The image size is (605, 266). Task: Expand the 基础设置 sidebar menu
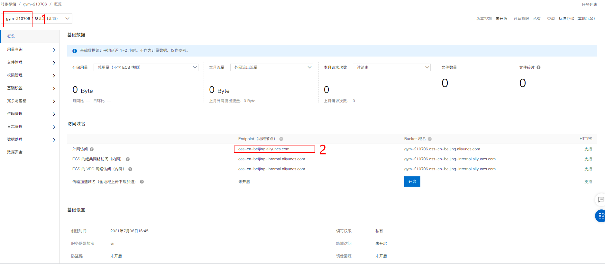tap(30, 88)
